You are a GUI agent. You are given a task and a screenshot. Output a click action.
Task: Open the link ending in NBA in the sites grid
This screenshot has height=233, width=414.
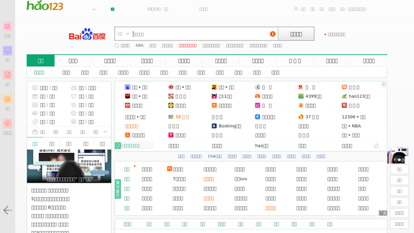[351, 126]
